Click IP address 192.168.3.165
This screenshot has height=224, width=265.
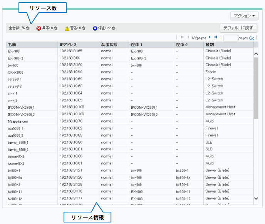[71, 51]
